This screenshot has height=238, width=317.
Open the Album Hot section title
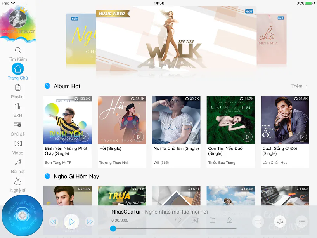(67, 86)
